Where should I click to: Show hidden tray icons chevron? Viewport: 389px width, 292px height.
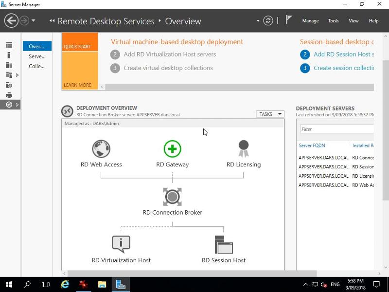[306, 285]
